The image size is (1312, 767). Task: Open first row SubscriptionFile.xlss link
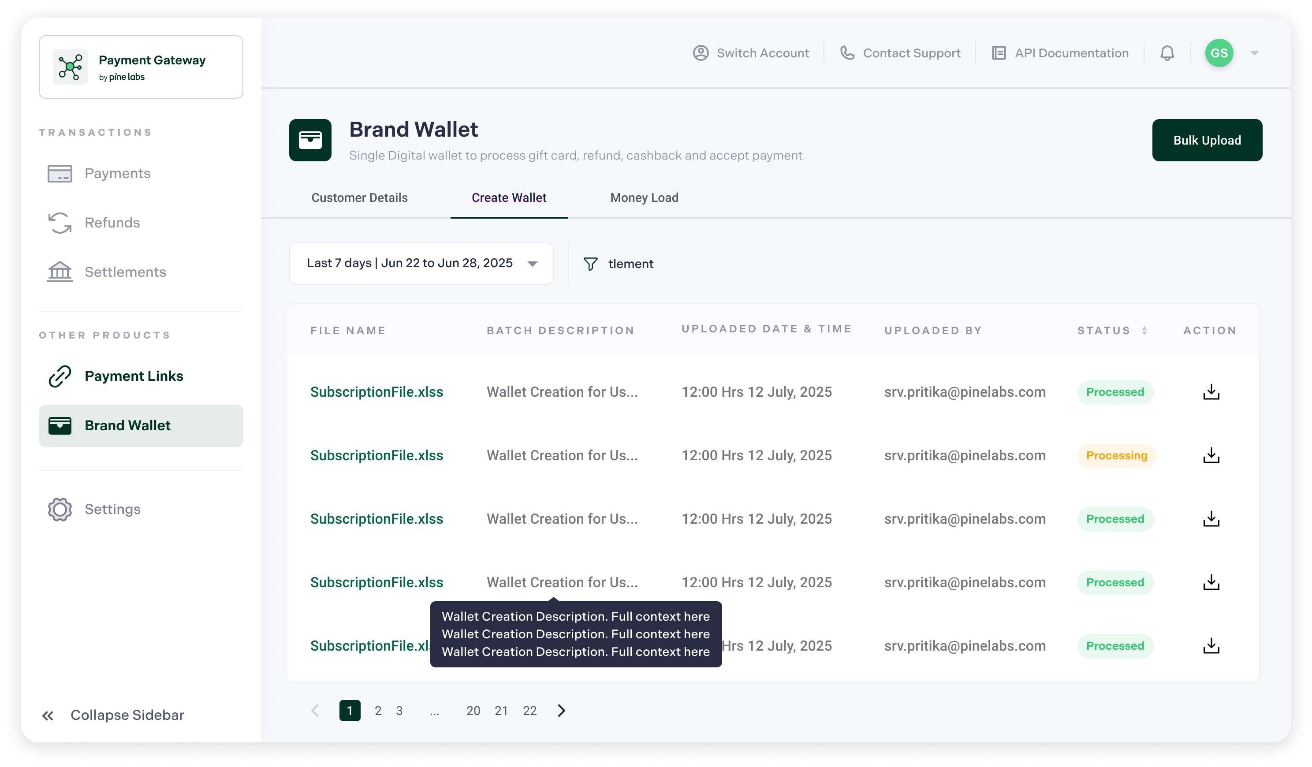click(x=376, y=392)
